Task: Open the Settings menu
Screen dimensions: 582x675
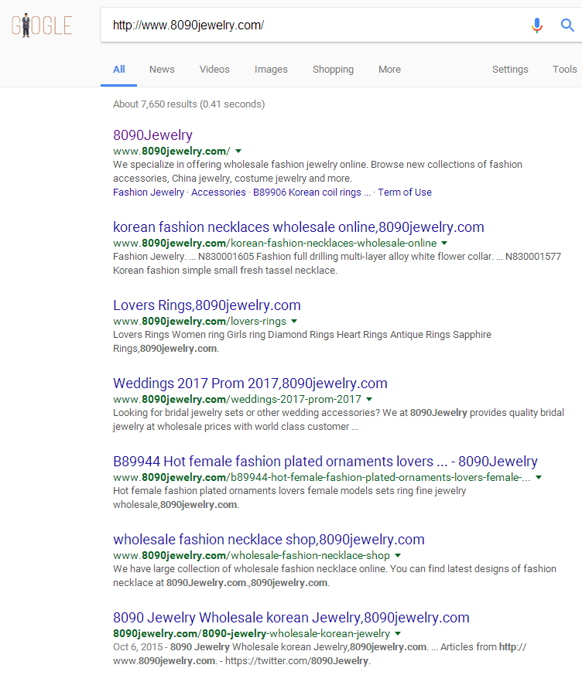Action: tap(510, 70)
